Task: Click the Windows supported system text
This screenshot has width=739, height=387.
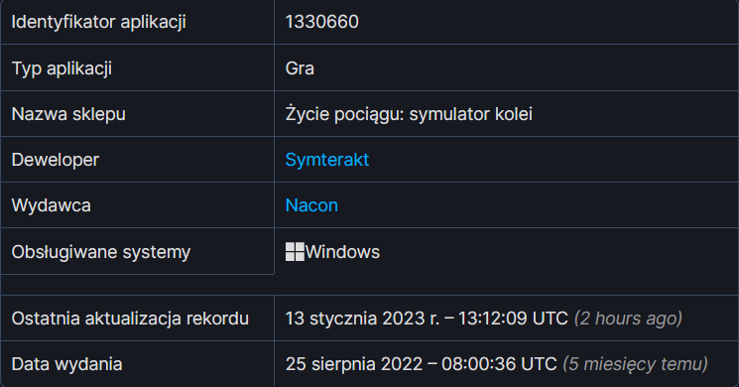Action: (342, 252)
